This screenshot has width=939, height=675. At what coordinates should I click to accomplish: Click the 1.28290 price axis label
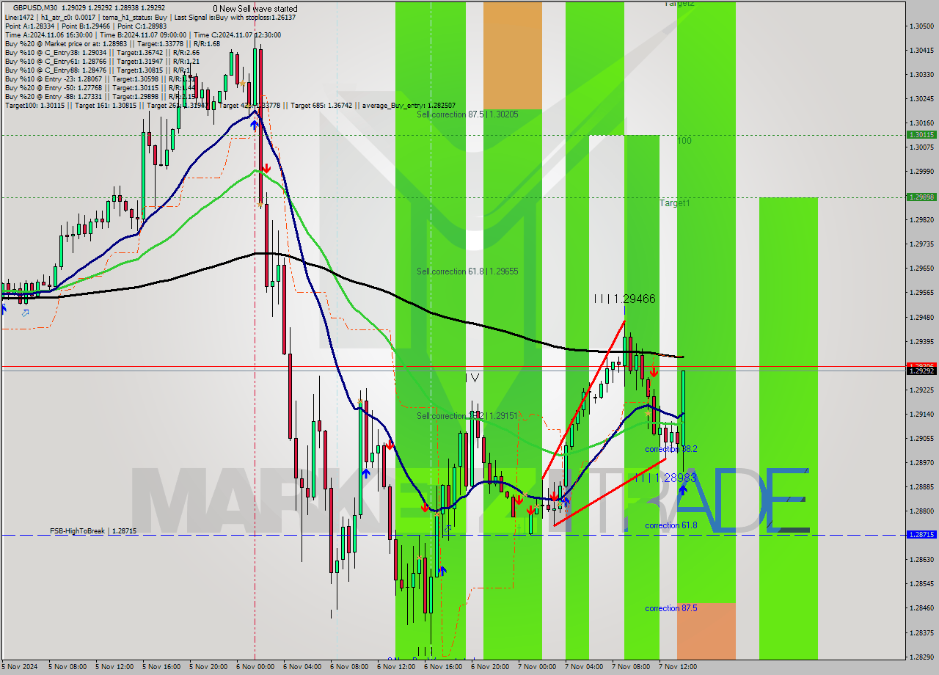[921, 657]
